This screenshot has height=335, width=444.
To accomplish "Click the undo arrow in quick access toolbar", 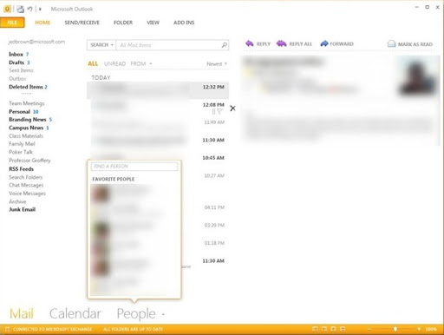I will [x=29, y=9].
